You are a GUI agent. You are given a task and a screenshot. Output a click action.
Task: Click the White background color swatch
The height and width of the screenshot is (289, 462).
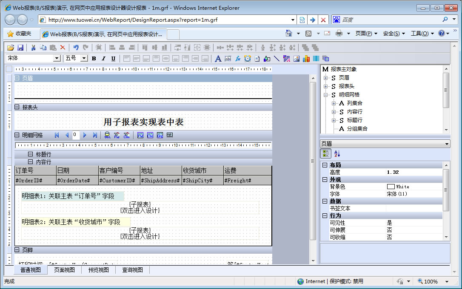391,187
